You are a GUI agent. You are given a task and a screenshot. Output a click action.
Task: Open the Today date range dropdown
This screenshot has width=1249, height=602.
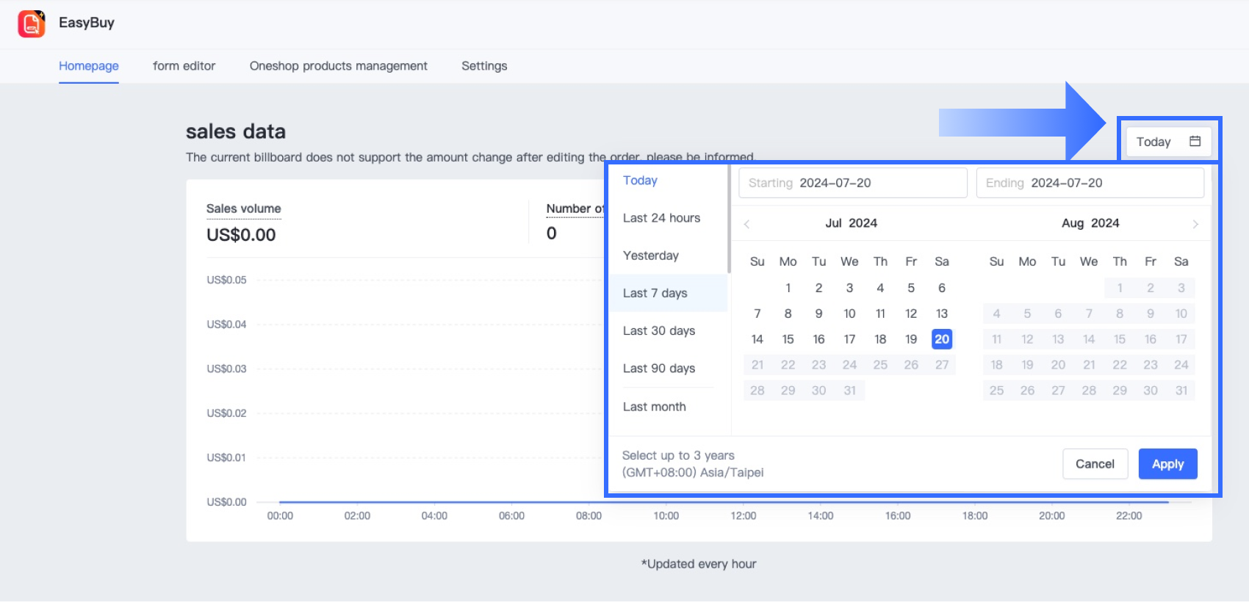click(1167, 142)
